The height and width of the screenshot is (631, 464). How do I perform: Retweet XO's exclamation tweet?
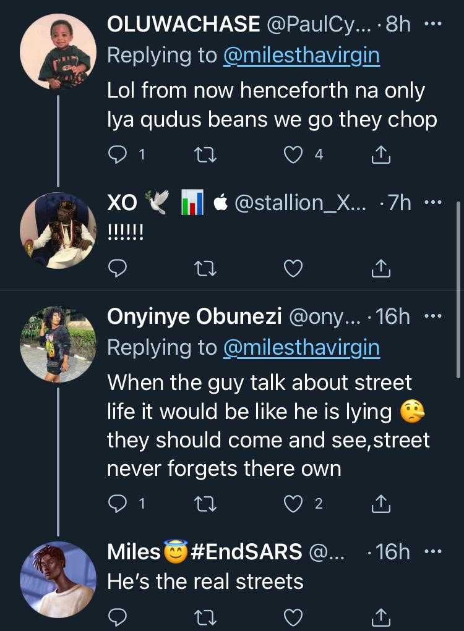(x=202, y=268)
